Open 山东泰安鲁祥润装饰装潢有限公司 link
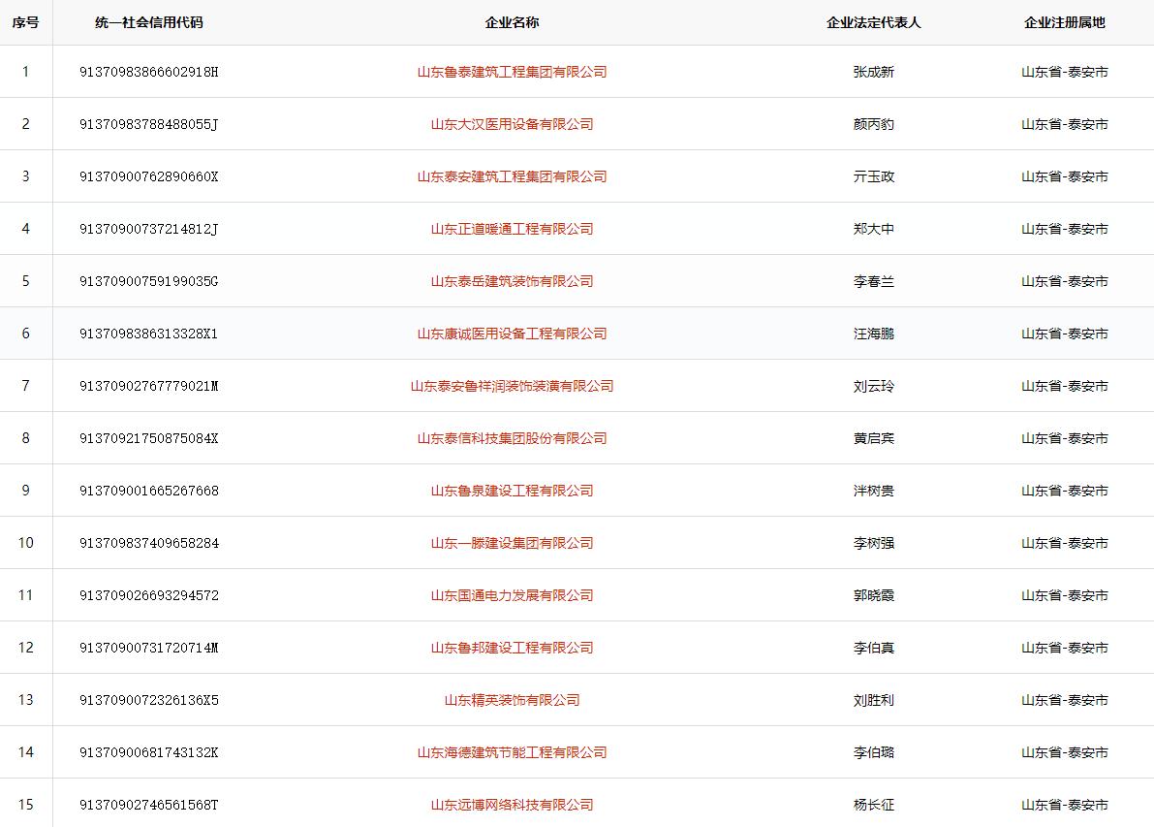The image size is (1154, 827). [512, 386]
